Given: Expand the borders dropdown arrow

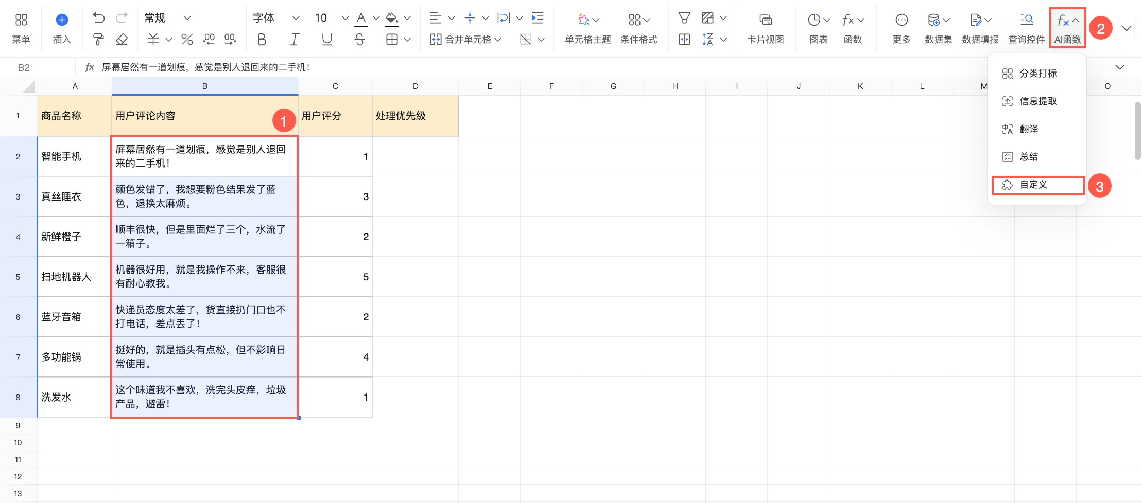Looking at the screenshot, I should pos(407,39).
